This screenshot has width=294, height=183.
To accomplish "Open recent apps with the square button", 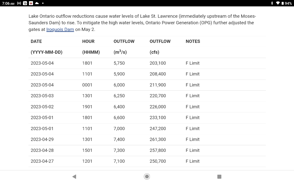I will click(x=219, y=176).
